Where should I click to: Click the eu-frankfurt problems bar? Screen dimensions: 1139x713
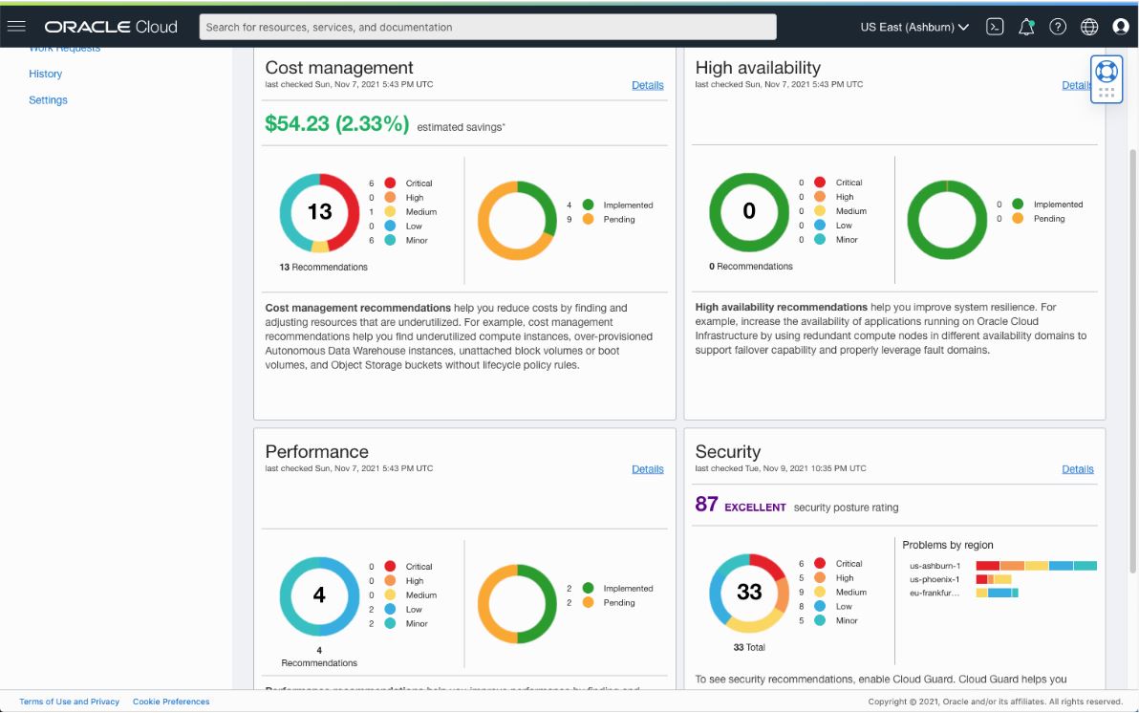[998, 594]
